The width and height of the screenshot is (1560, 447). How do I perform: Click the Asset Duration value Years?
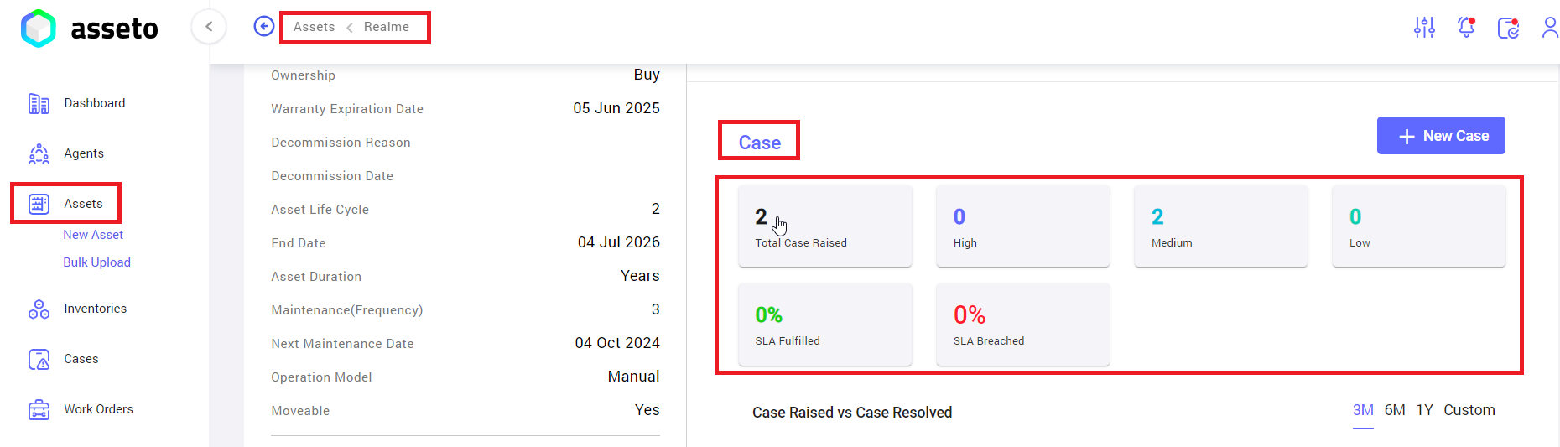pos(640,276)
